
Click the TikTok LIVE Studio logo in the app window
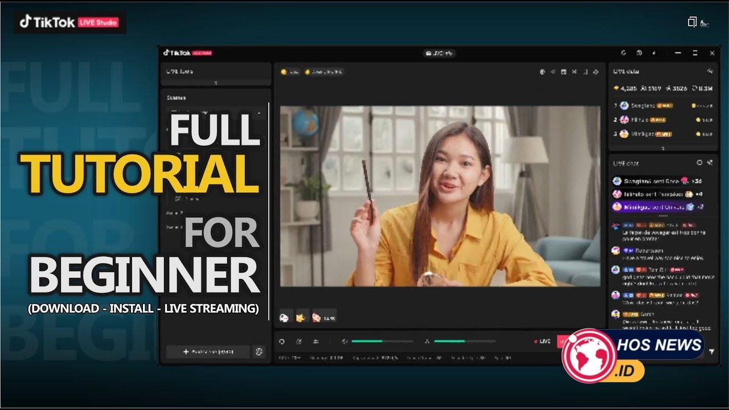point(187,53)
